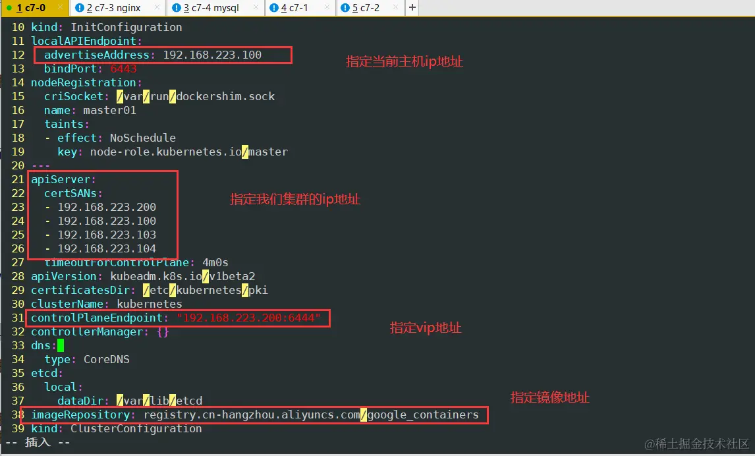Click the "type: CoreDNS" line
Image resolution: width=755 pixels, height=456 pixels.
click(87, 360)
